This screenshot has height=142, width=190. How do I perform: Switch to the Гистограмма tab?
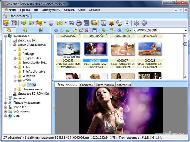[104, 85]
